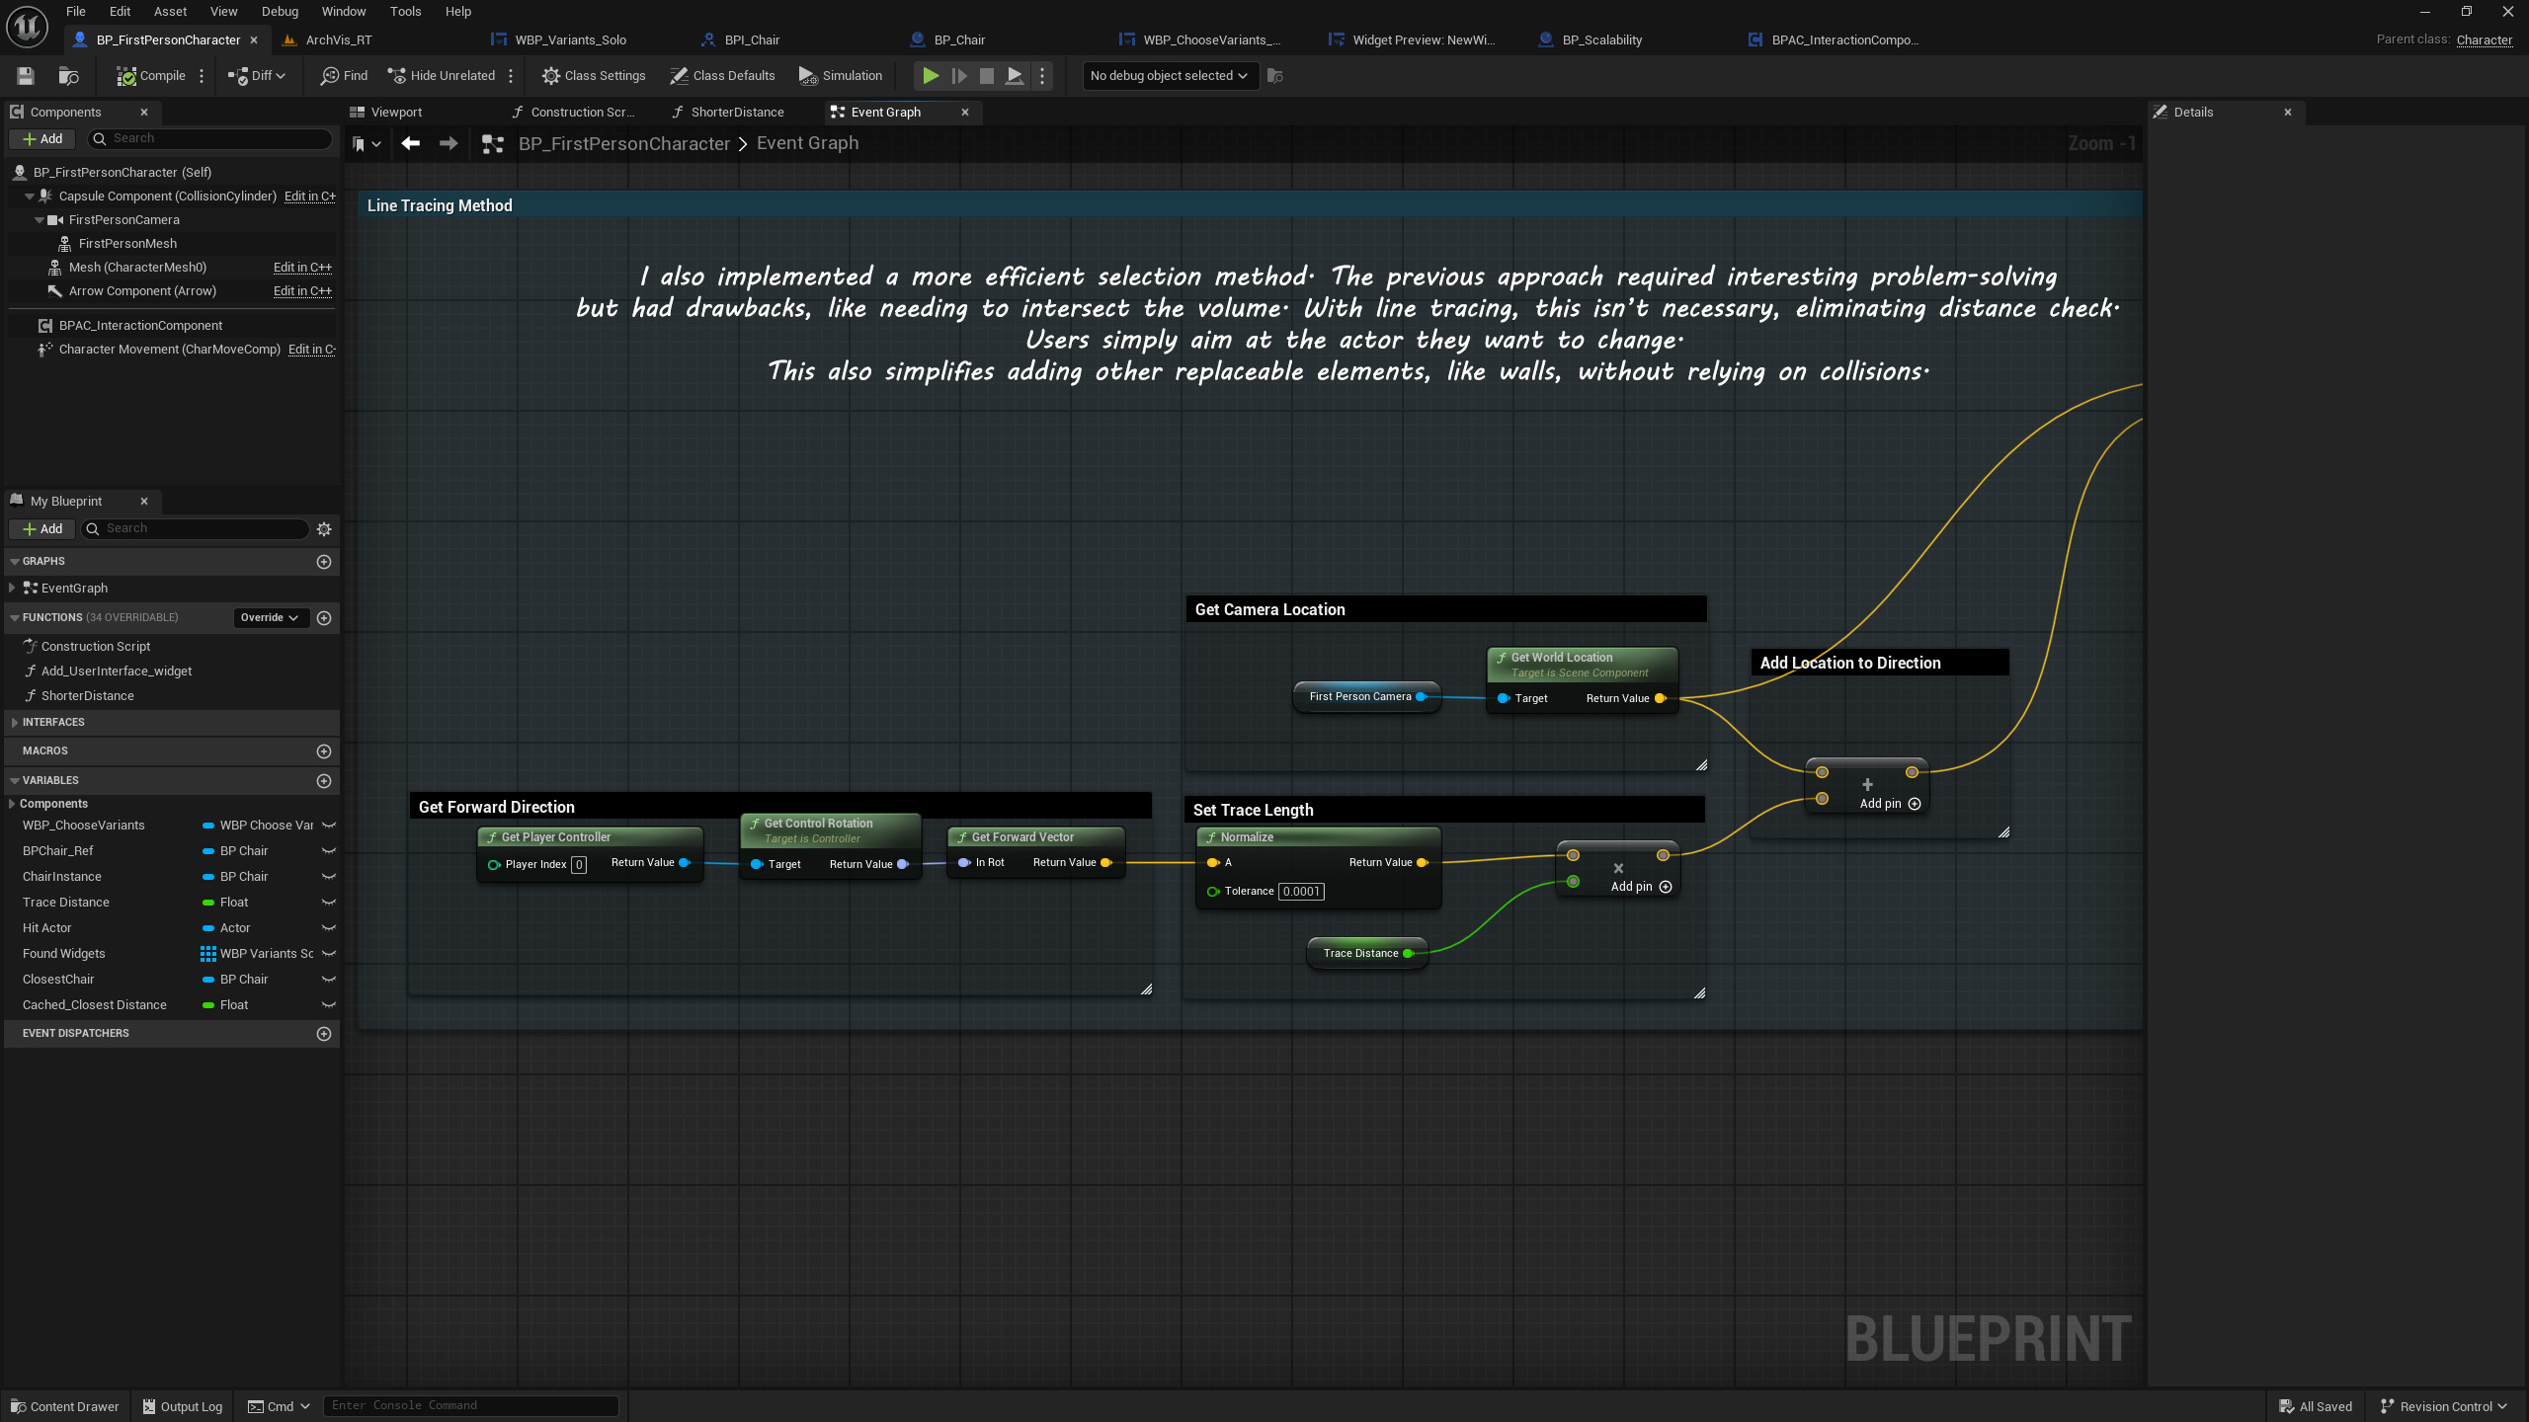Toggle ClosestChair variable visibility eye
2529x1422 pixels.
coord(329,980)
